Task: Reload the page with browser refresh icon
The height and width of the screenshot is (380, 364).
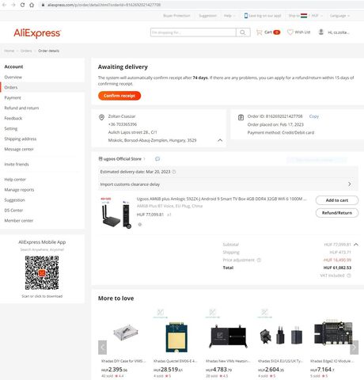Action: 22,5
